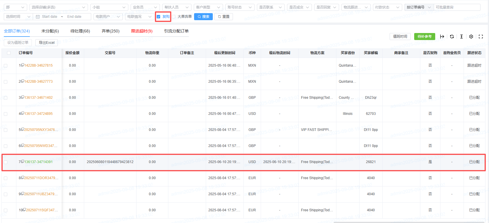Open order link 136137-34724895
The width and height of the screenshot is (489, 223).
click(39, 114)
